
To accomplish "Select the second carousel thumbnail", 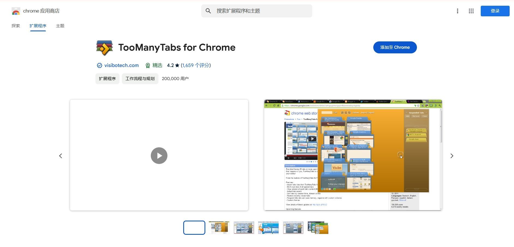I will [x=219, y=228].
